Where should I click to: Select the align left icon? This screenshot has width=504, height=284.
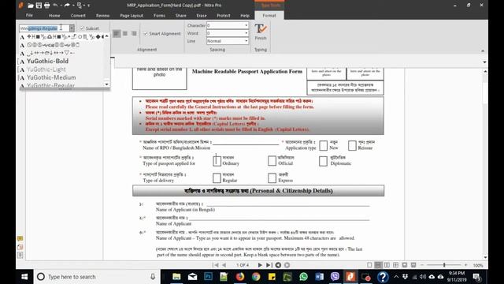pos(117,33)
